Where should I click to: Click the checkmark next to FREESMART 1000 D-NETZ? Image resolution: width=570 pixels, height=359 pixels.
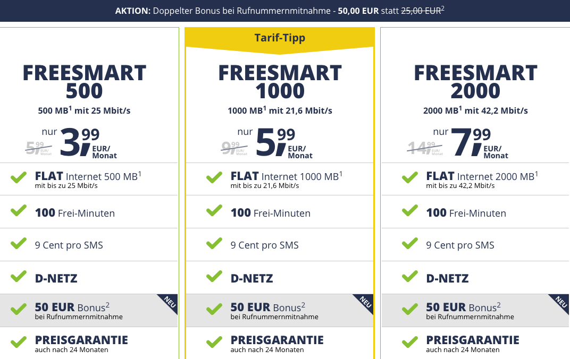(x=214, y=276)
